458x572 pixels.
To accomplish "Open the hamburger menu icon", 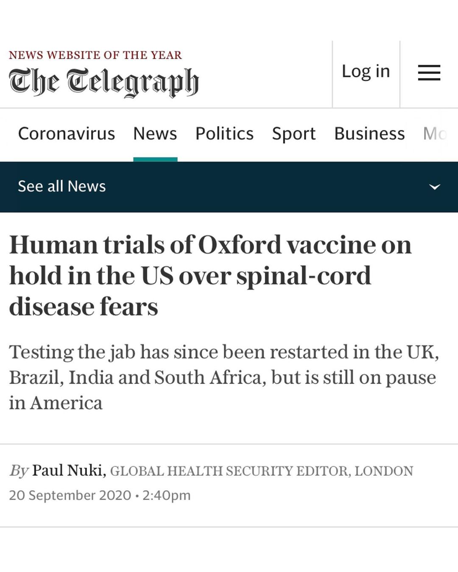I will click(429, 73).
